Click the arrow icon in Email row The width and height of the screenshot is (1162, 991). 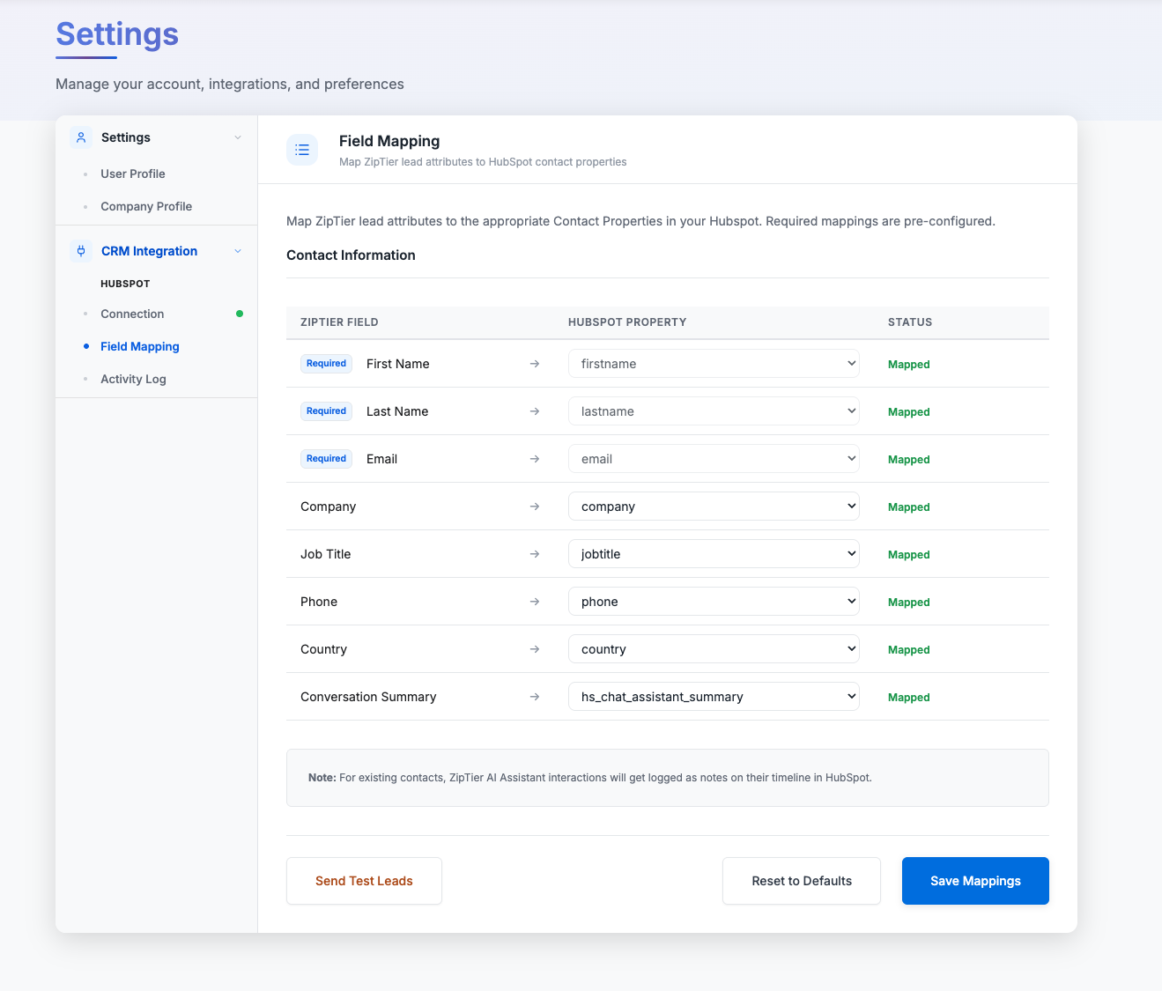(535, 459)
